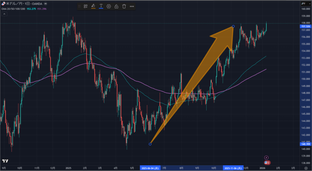Image resolution: width=312 pixels, height=171 pixels.
Task: Click the purple lightning event marker
Action: [x=266, y=158]
